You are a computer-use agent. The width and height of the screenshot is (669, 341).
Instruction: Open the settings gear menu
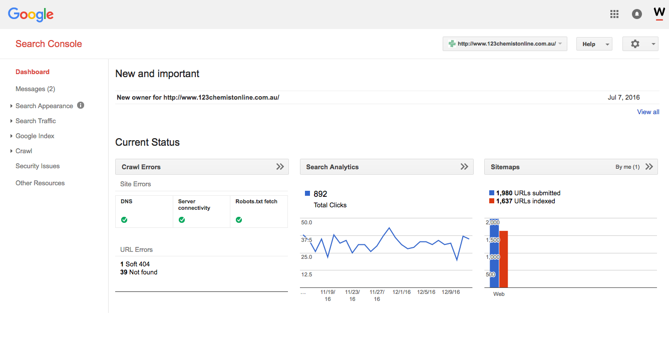[635, 44]
